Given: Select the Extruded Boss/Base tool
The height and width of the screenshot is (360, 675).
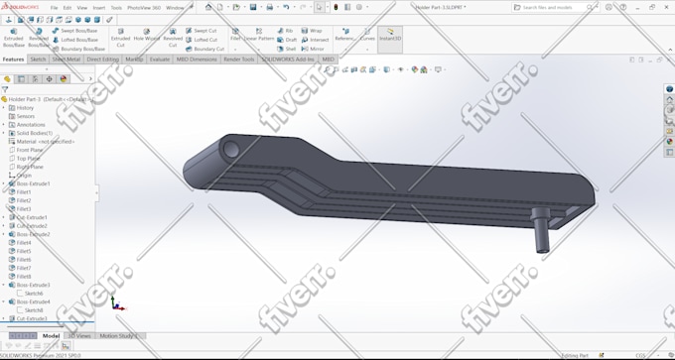Looking at the screenshot, I should pyautogui.click(x=14, y=38).
